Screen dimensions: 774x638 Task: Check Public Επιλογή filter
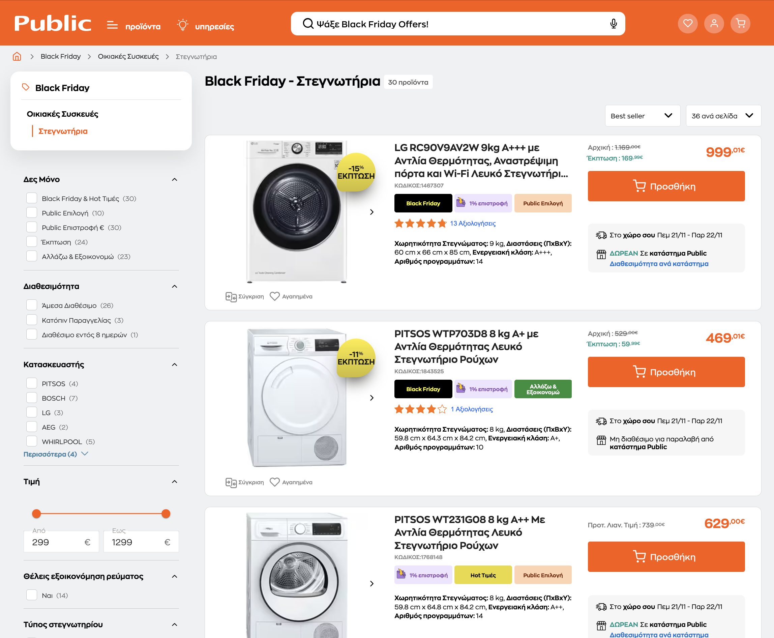(x=32, y=213)
